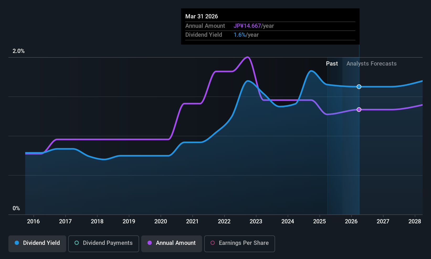Toggle the Annual Amount legend series
Viewport: 431px width, 259px height.
point(172,244)
